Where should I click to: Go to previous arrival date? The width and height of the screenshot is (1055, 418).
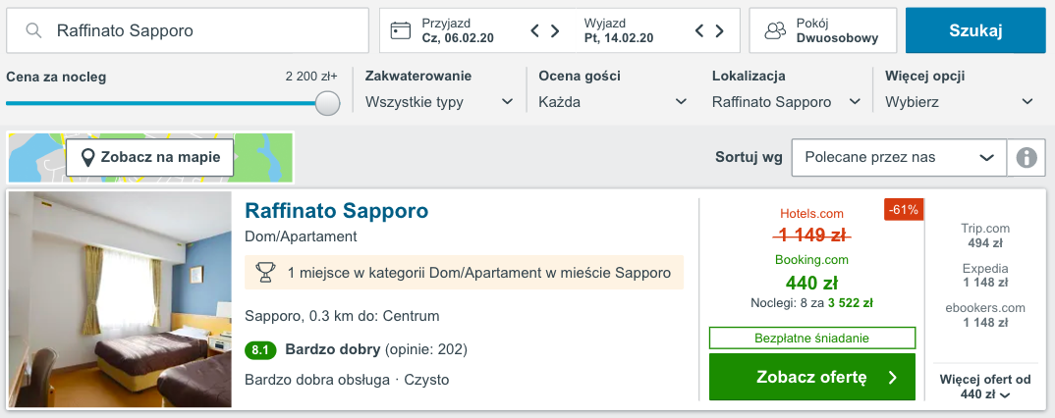pyautogui.click(x=535, y=30)
